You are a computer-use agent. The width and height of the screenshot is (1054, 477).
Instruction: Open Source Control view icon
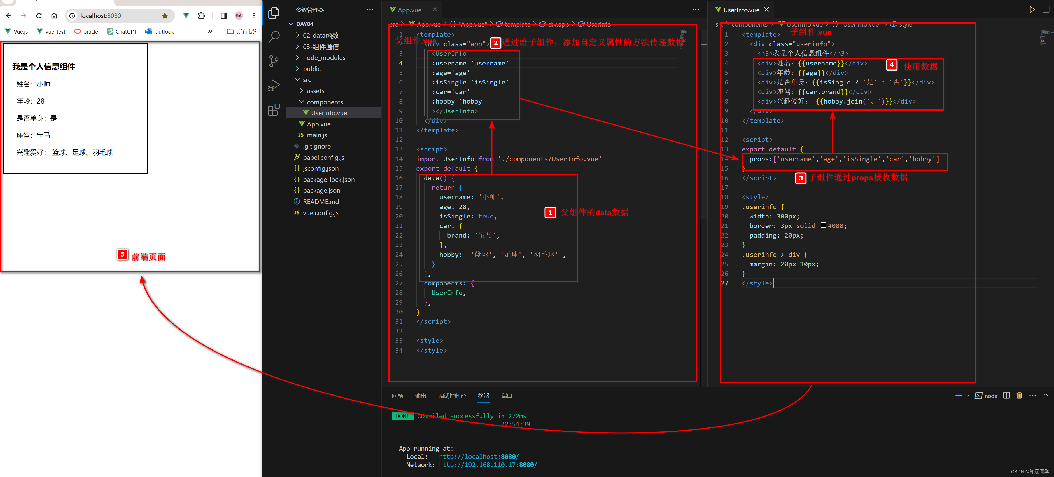[x=274, y=61]
